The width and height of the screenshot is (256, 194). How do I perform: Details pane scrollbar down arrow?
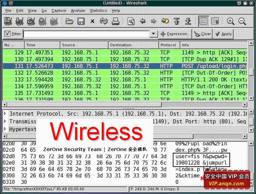(x=251, y=130)
